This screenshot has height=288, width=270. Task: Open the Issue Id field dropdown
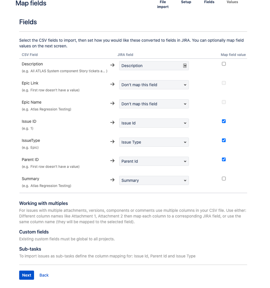(154, 123)
